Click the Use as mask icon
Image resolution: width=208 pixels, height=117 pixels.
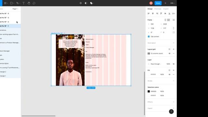86,3
